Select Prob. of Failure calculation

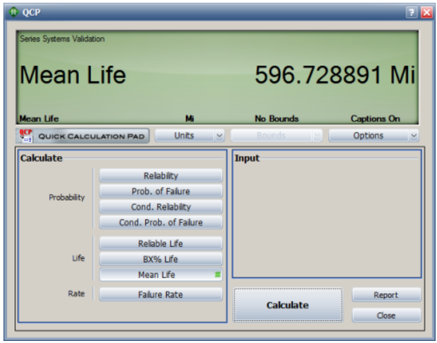click(161, 191)
